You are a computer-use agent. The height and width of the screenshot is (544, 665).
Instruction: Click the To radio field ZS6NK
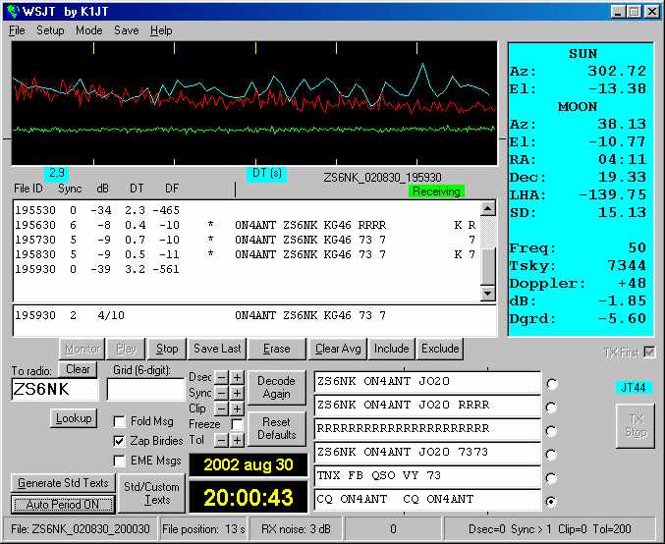pos(55,389)
